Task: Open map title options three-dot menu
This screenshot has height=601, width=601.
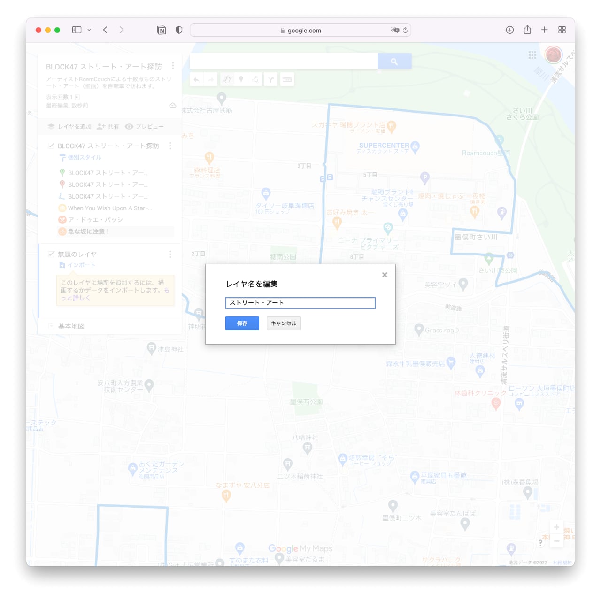Action: [173, 66]
